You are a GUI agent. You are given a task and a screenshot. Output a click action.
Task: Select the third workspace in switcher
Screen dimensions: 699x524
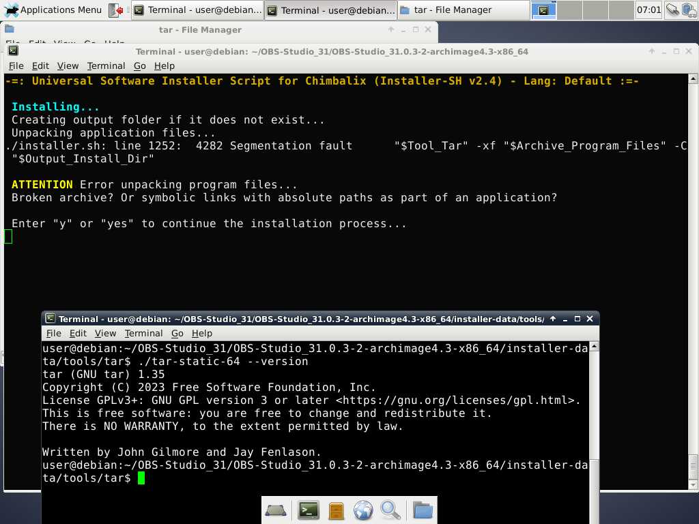[x=595, y=10]
